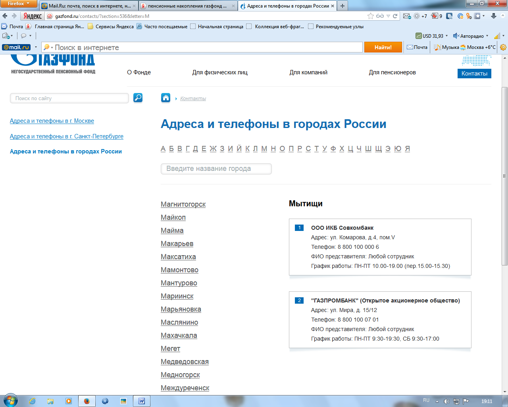Click the signal bars icon
This screenshot has width=508, height=407.
coord(497,36)
